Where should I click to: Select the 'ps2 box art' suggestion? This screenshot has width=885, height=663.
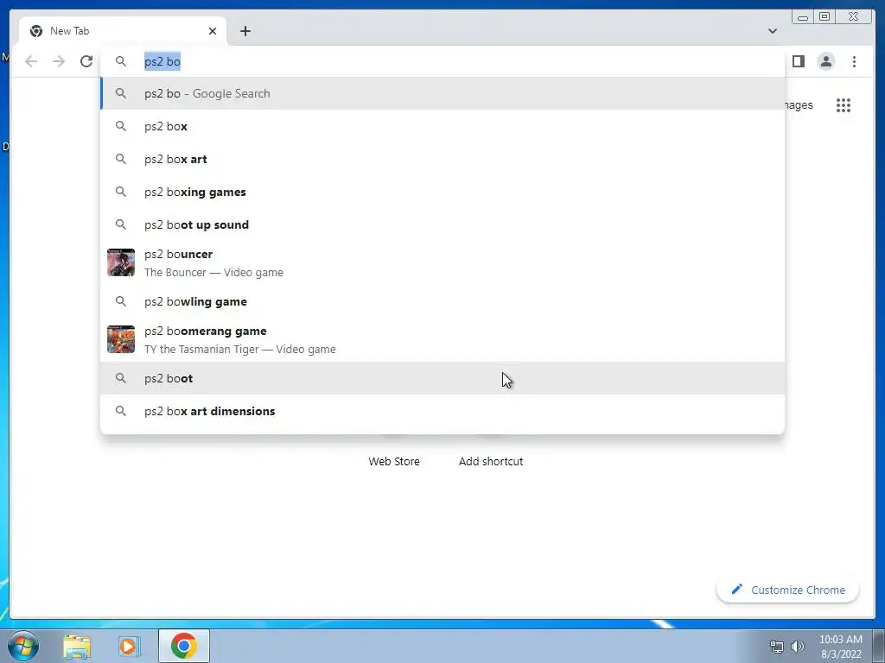click(442, 159)
